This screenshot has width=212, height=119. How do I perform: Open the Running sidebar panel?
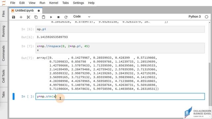point(4,31)
